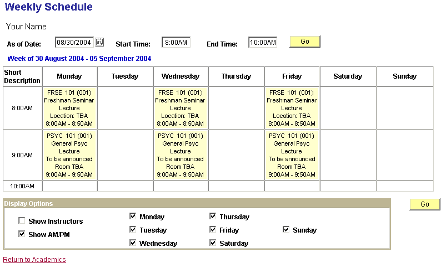Screen dimensions: 441x273
Task: Select Monday's FRSE 101 Freshman Seminar block
Action: pos(69,108)
